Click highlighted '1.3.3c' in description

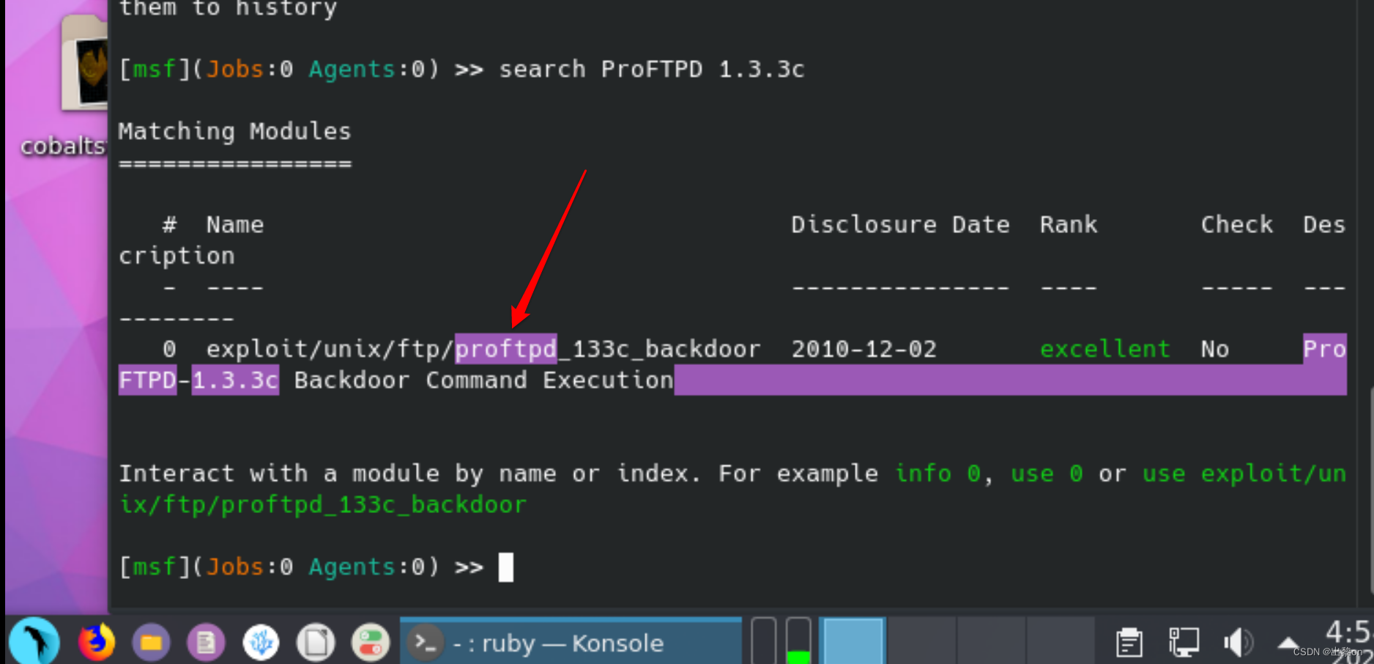pyautogui.click(x=235, y=380)
